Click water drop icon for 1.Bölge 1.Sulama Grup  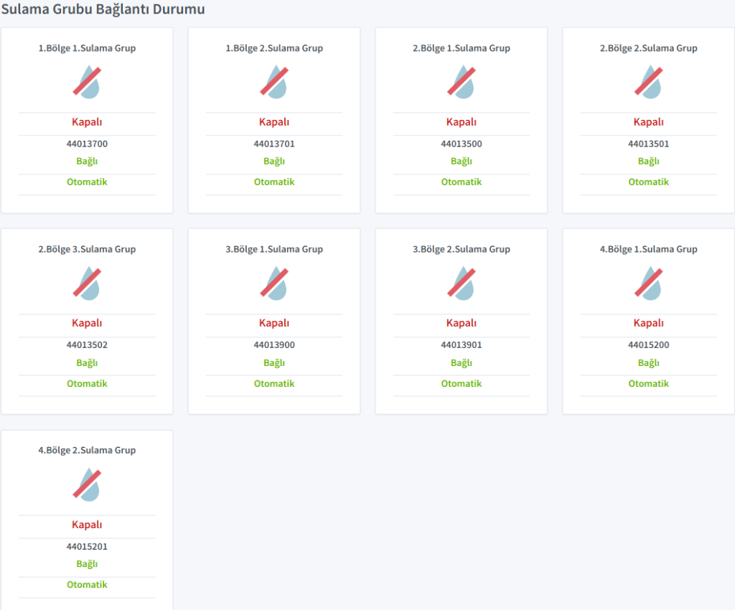point(87,81)
